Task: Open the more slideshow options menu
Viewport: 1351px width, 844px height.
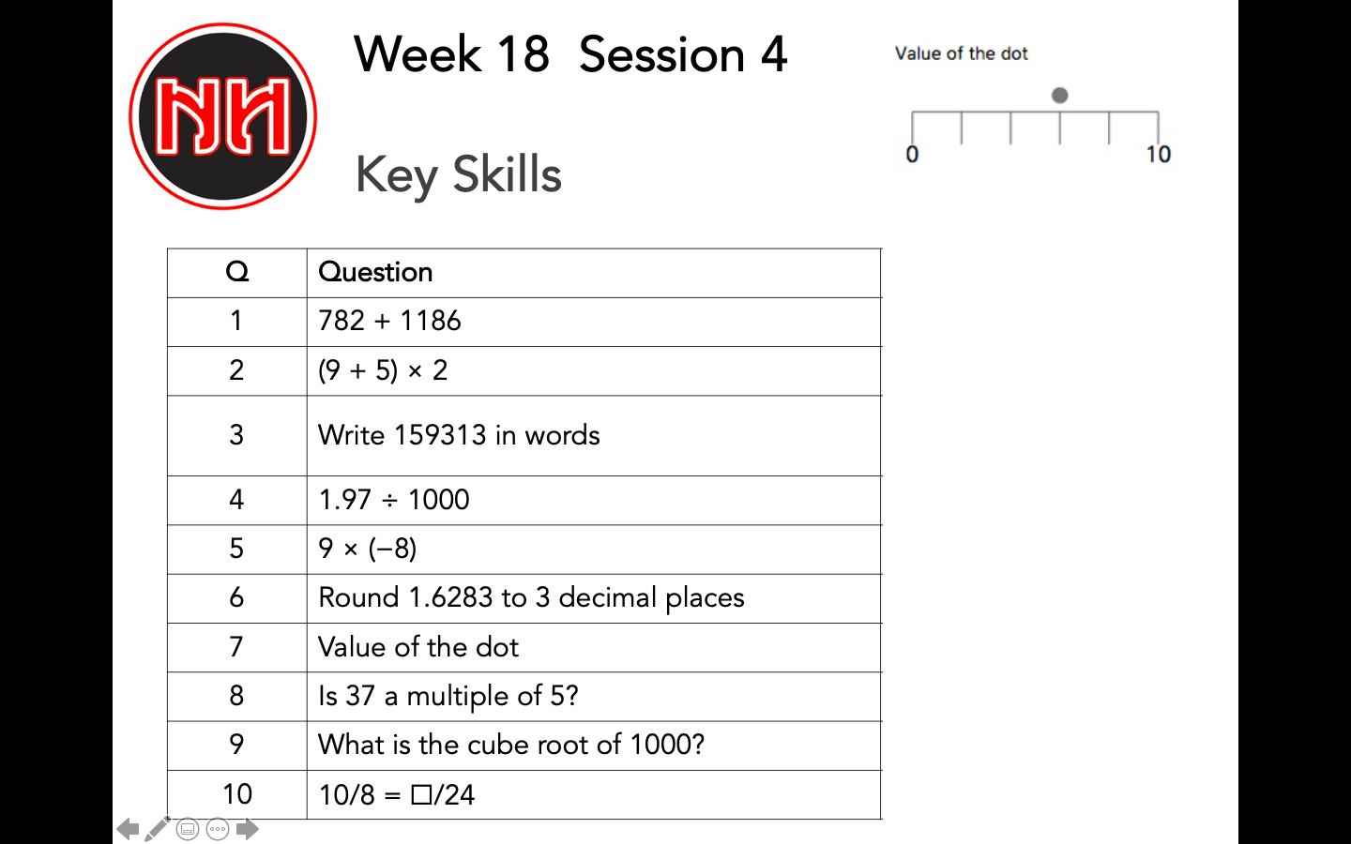Action: click(x=218, y=829)
